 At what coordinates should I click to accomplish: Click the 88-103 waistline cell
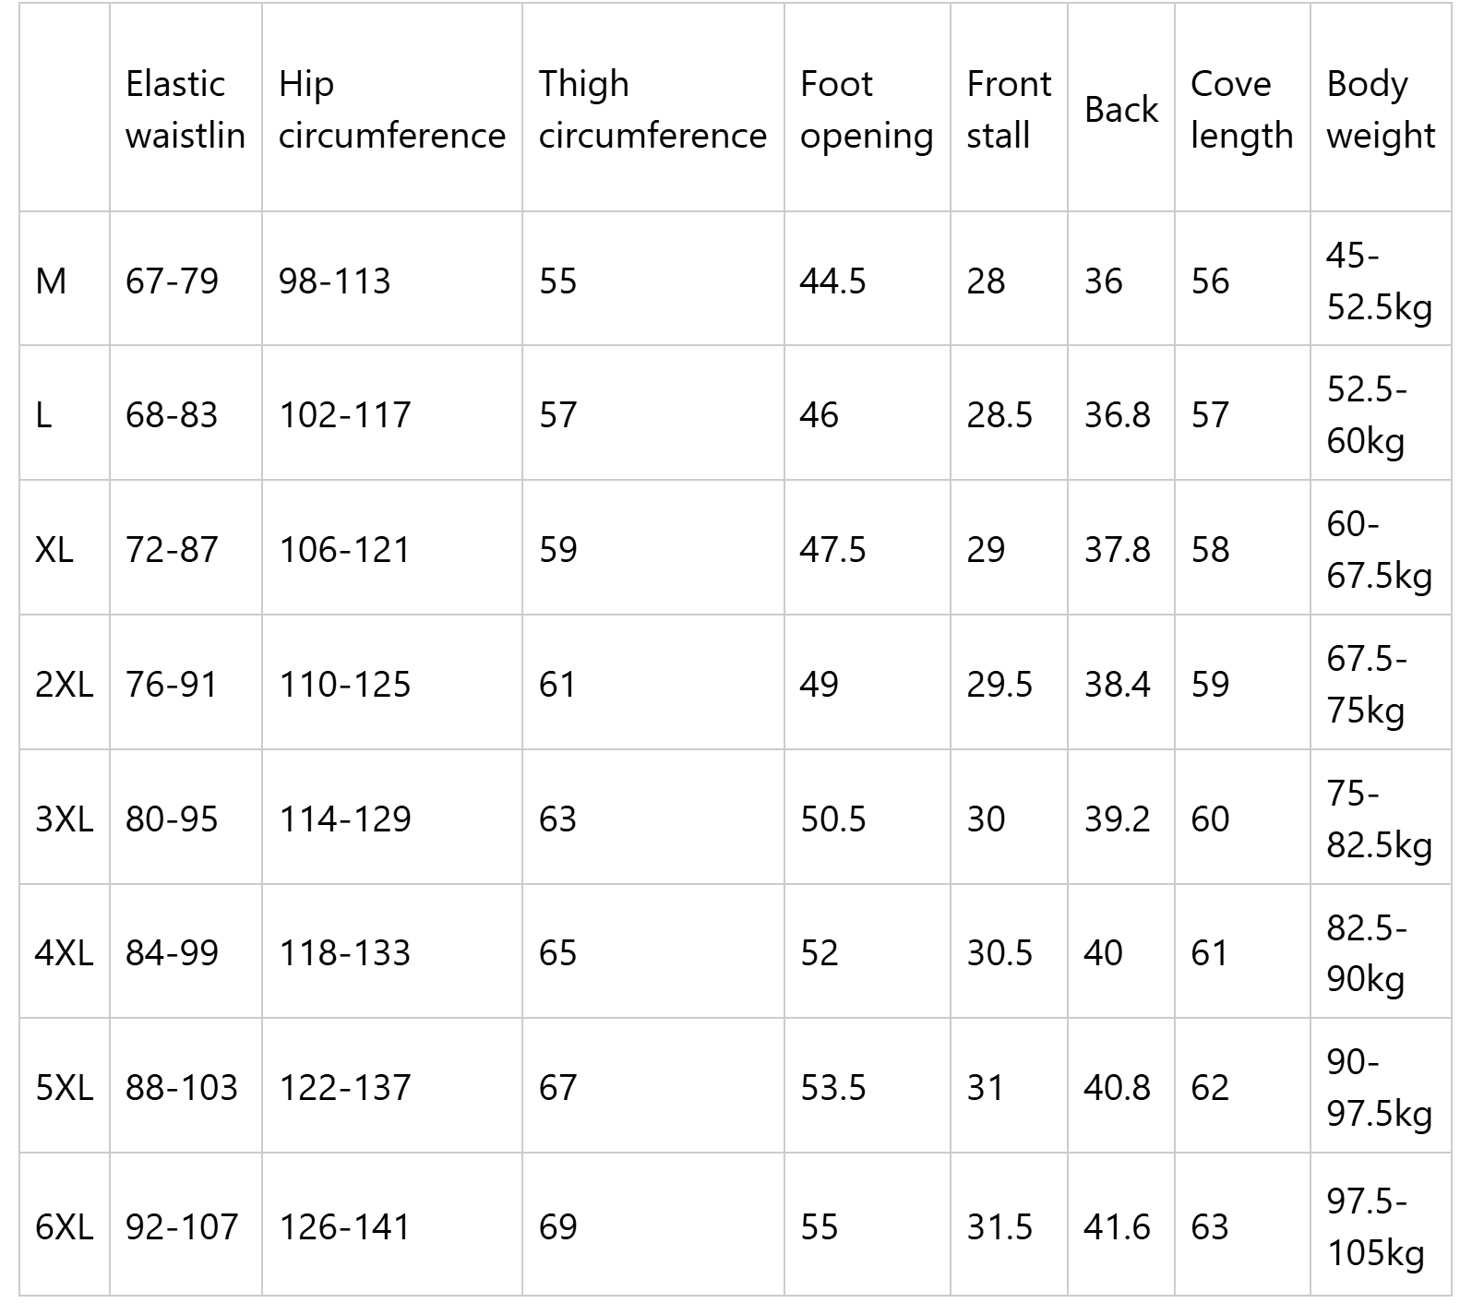point(182,1088)
